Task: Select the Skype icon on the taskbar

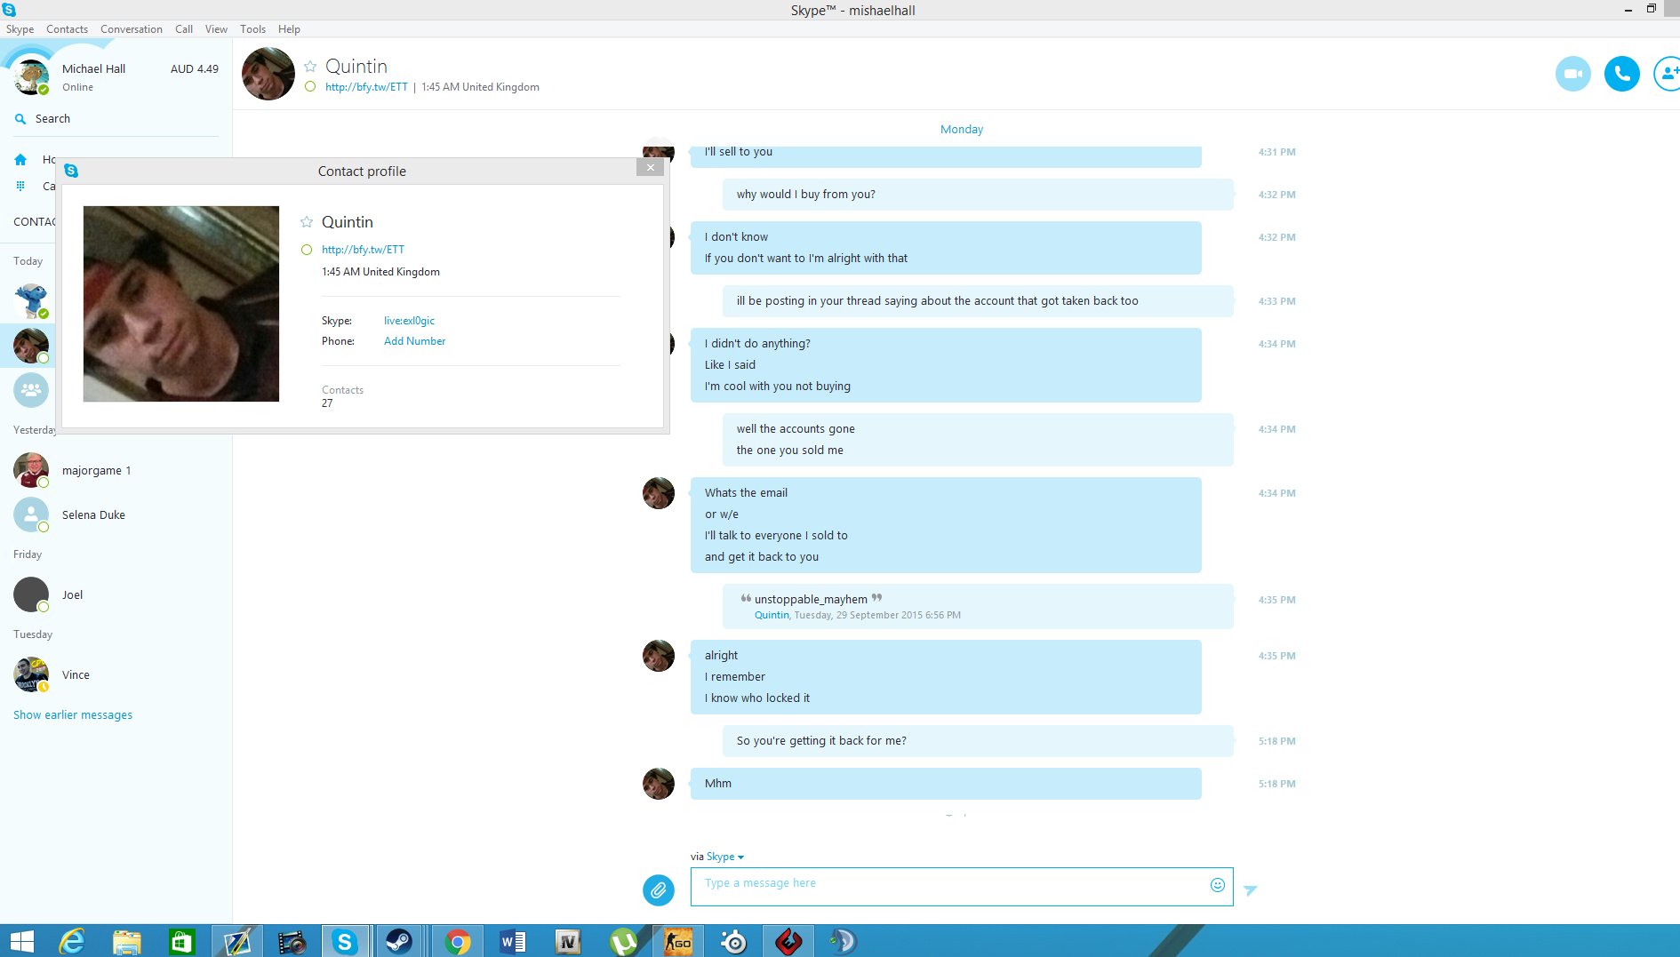Action: (x=344, y=941)
